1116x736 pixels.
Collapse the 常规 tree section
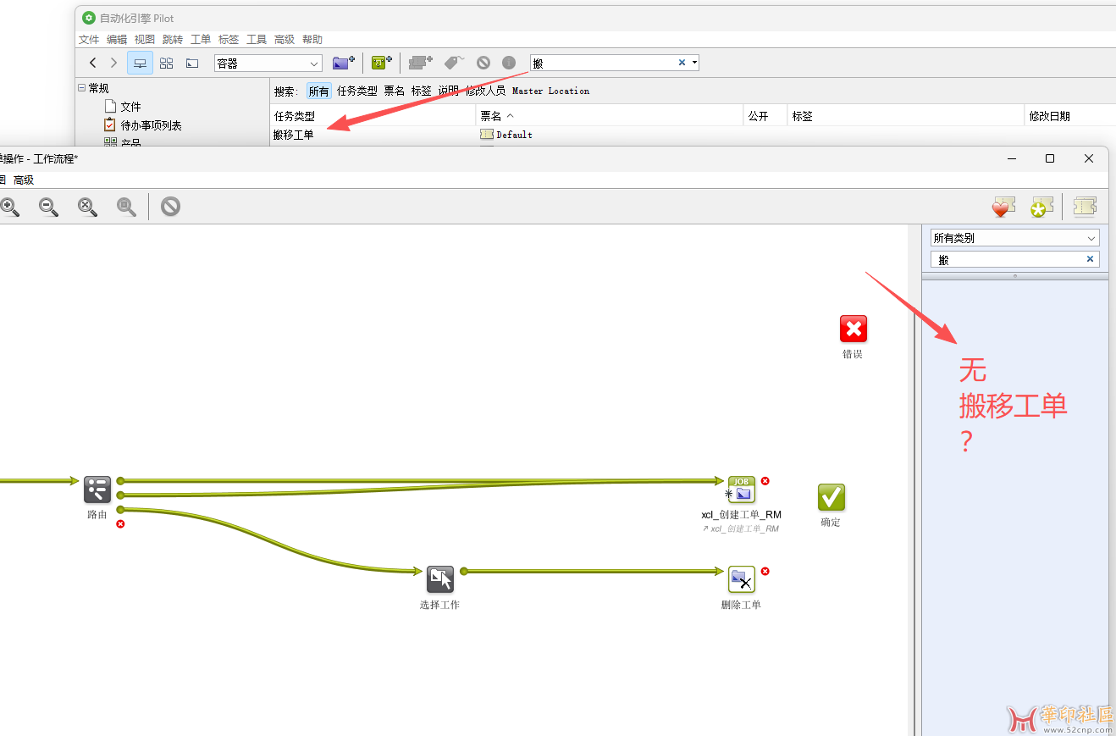[x=82, y=88]
